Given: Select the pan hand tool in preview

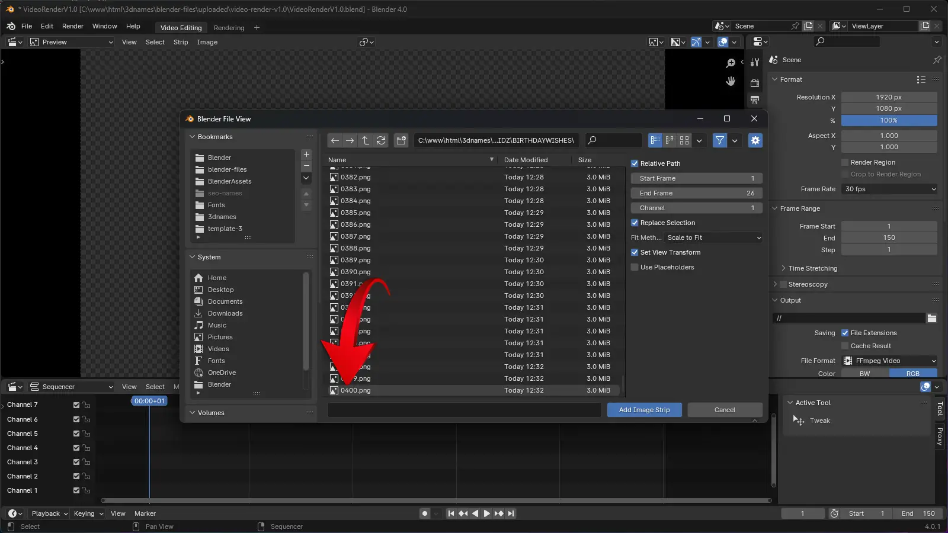Looking at the screenshot, I should (x=731, y=81).
